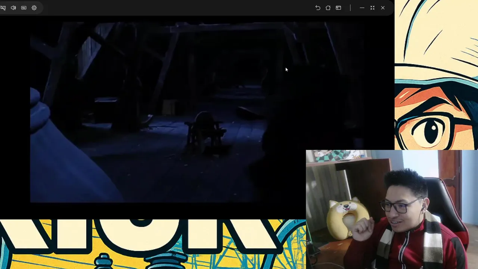Click the small rectangular badge icon beside the speaker
Viewport: 478px width, 269px height.
24,8
